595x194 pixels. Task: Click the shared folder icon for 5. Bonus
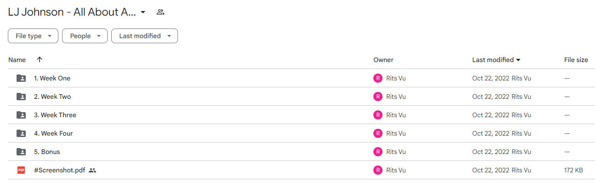[x=21, y=152]
